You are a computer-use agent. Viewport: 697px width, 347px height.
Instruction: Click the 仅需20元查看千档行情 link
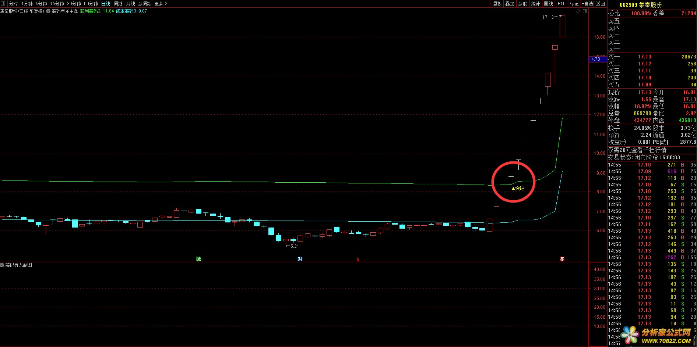637,150
